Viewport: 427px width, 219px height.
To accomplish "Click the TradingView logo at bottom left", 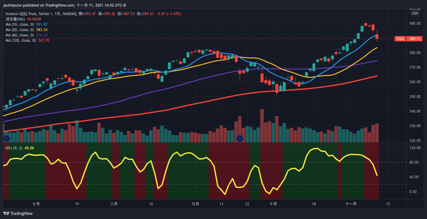I will pos(18,213).
